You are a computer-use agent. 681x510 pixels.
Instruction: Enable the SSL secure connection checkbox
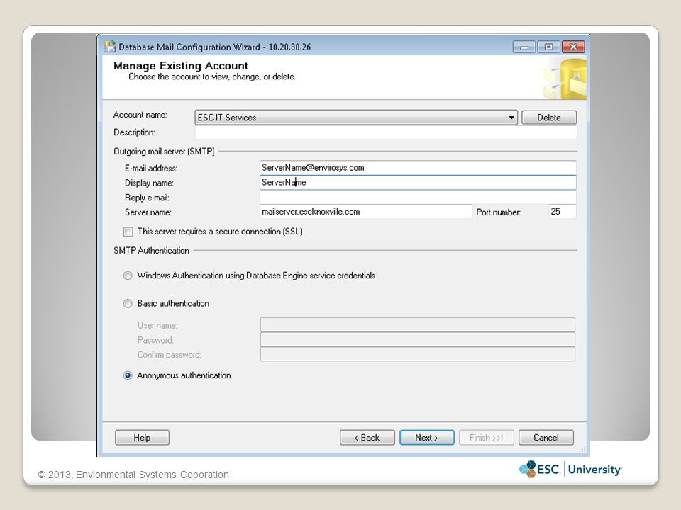(128, 232)
